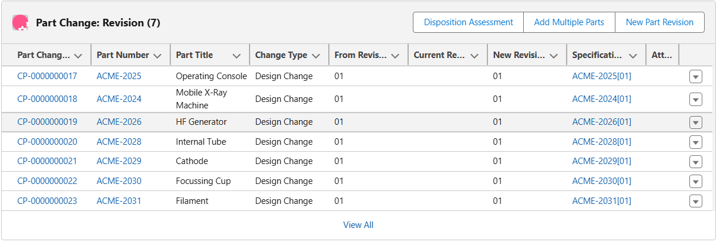Click the Disposition Assessment button

[x=468, y=22]
